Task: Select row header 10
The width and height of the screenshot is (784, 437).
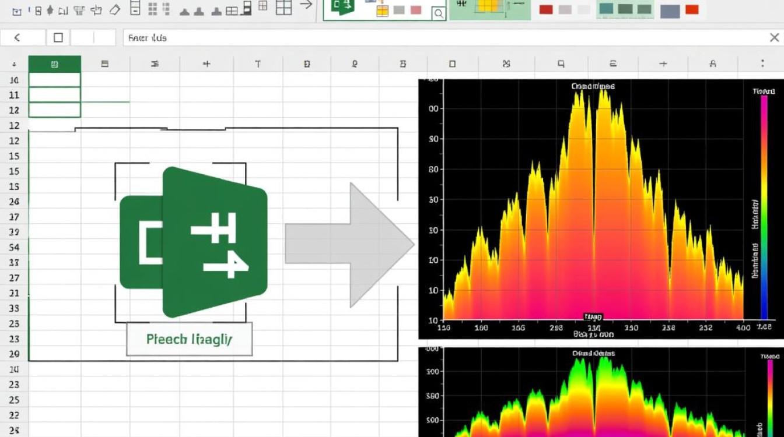Action: (14, 80)
